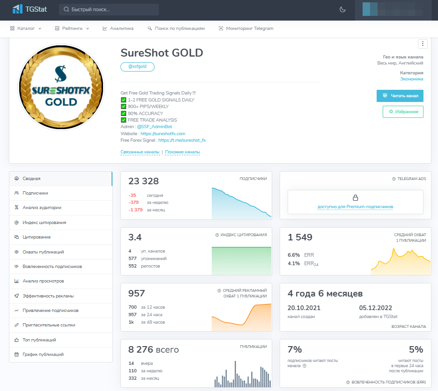The height and width of the screenshot is (391, 438).
Task: Click доступно для Premium-подписчиков link
Action: 355,207
